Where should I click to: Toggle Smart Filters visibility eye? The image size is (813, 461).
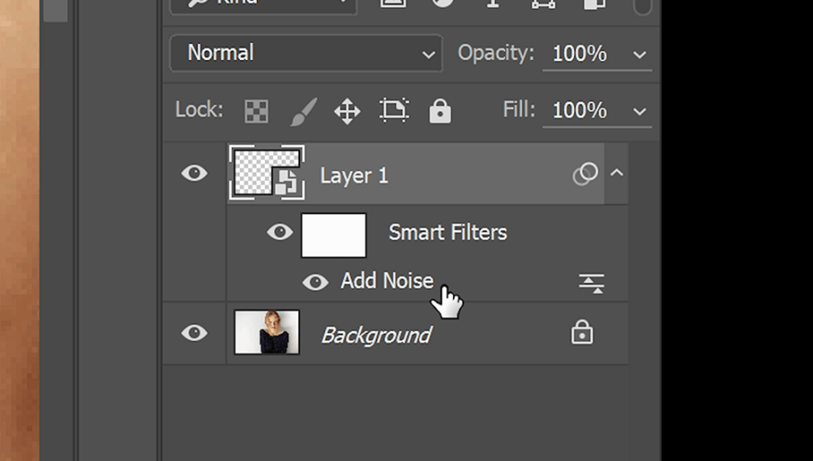click(x=279, y=232)
